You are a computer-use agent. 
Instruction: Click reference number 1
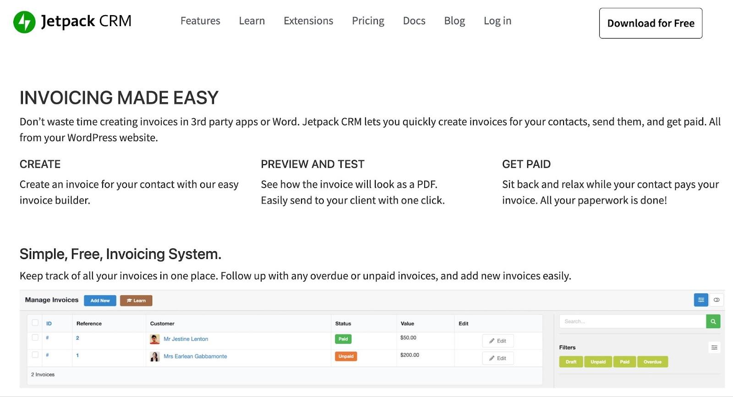click(77, 356)
